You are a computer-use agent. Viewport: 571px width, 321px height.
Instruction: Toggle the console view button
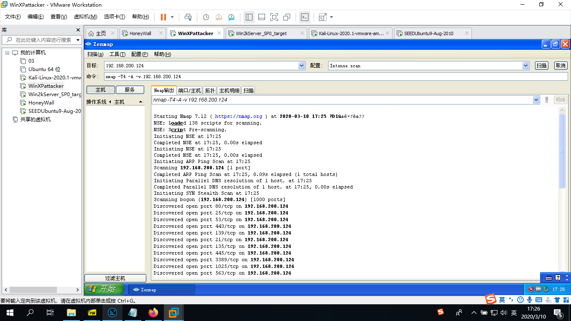tap(305, 17)
